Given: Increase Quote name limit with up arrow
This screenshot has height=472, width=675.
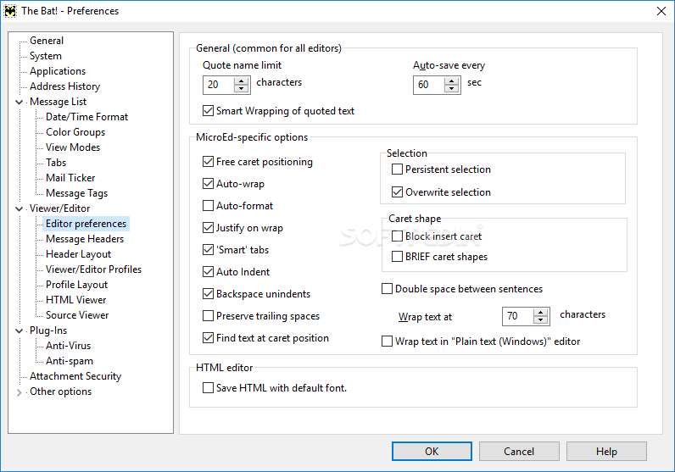Looking at the screenshot, I should 242,81.
